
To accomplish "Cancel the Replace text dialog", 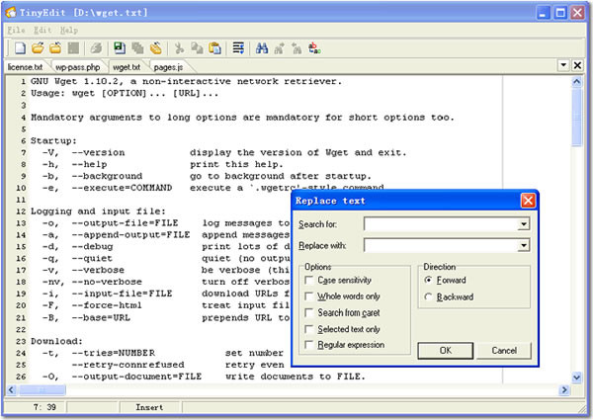I will pyautogui.click(x=503, y=351).
